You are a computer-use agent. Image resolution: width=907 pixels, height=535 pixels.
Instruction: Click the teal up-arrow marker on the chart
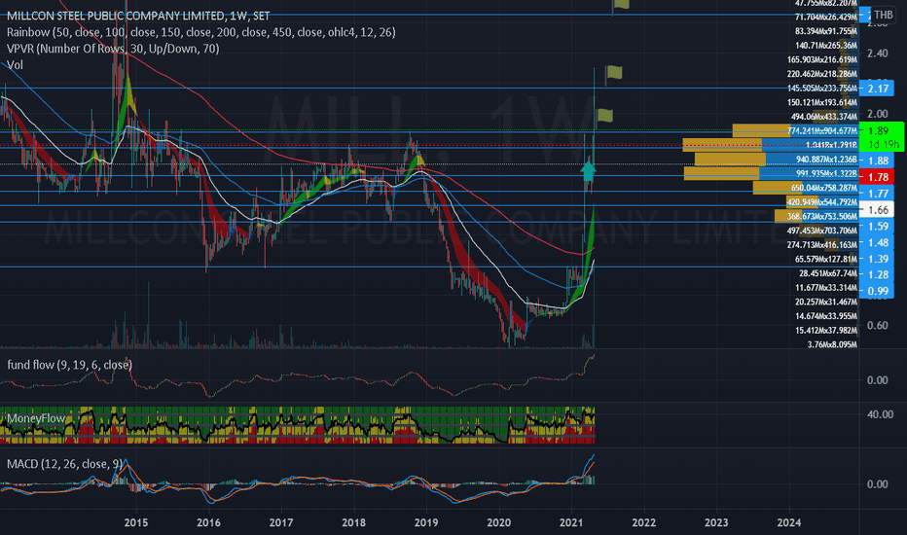coord(588,170)
